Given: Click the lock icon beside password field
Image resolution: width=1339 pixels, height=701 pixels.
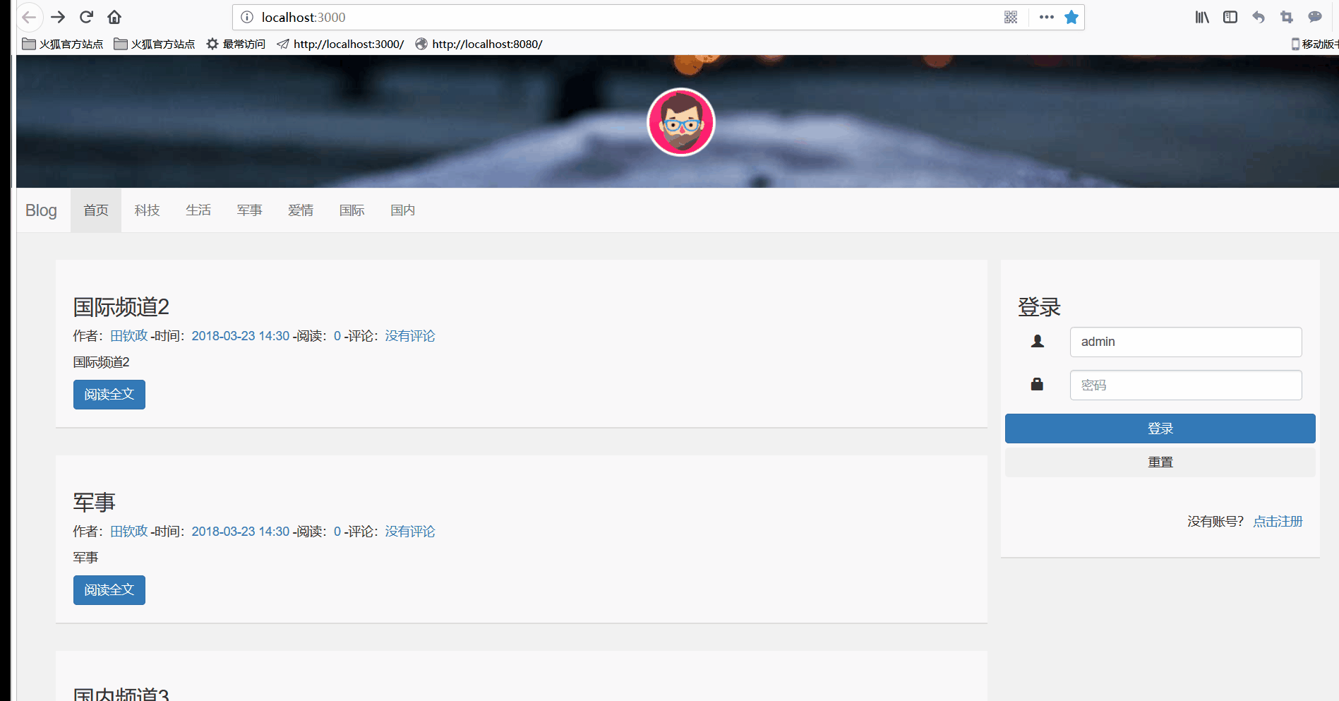Looking at the screenshot, I should 1037,384.
